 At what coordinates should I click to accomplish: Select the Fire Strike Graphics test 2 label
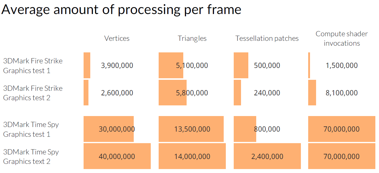(x=33, y=93)
